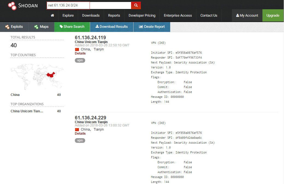
Task: Filter by China in Top Countries
Action: pos(15,95)
